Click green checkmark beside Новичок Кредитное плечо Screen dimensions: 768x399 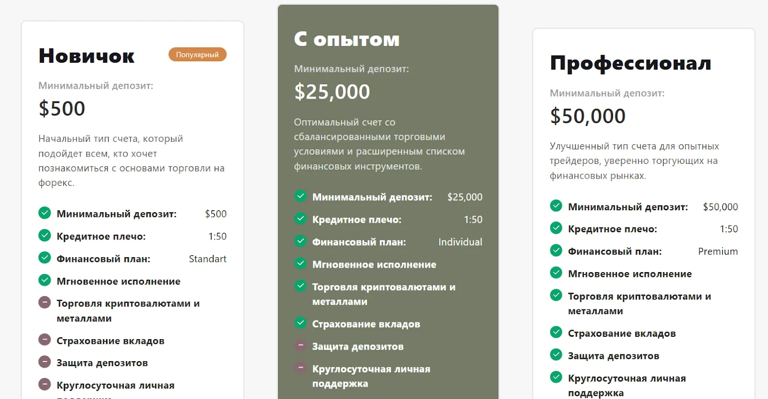(45, 235)
